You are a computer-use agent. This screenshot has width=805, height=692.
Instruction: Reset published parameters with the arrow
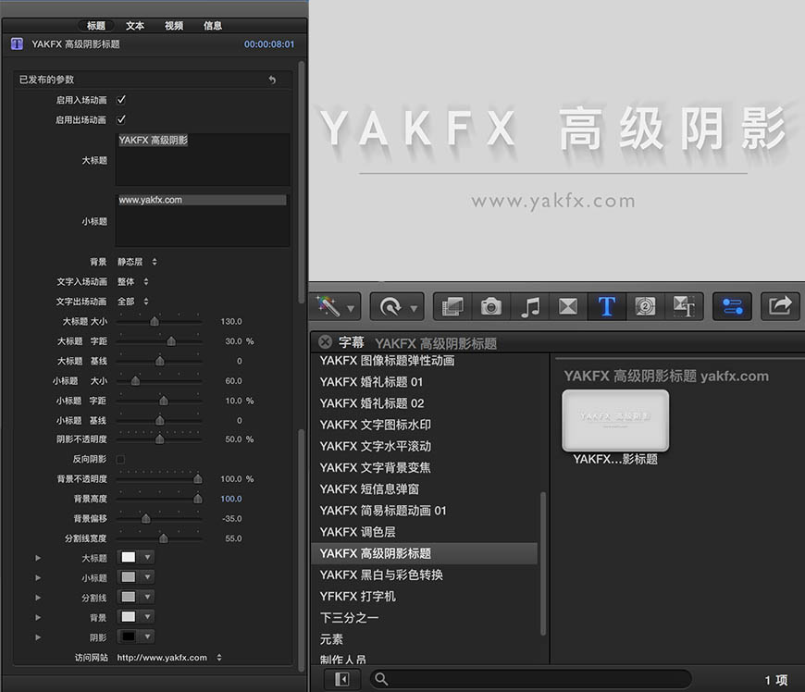click(x=272, y=80)
